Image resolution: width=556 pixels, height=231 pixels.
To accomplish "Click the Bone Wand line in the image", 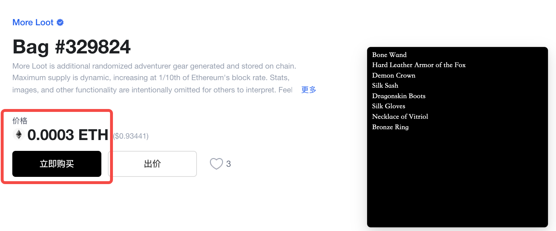I will pyautogui.click(x=389, y=55).
